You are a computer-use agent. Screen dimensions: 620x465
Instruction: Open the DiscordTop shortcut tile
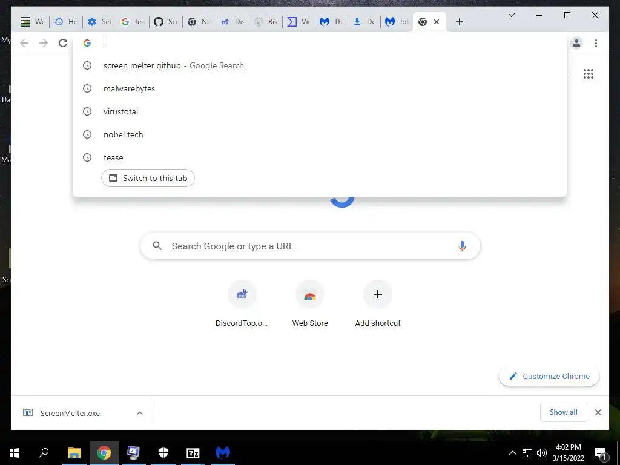[242, 304]
